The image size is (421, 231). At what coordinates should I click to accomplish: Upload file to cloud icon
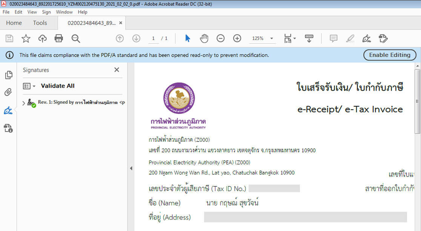click(x=42, y=38)
